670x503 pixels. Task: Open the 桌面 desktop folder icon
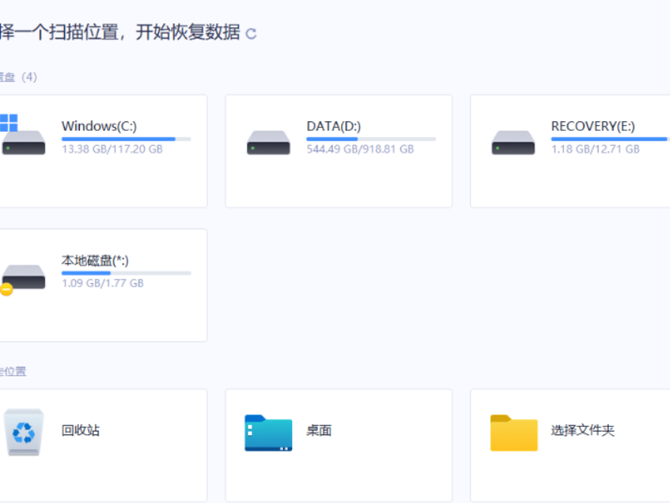[x=268, y=432]
